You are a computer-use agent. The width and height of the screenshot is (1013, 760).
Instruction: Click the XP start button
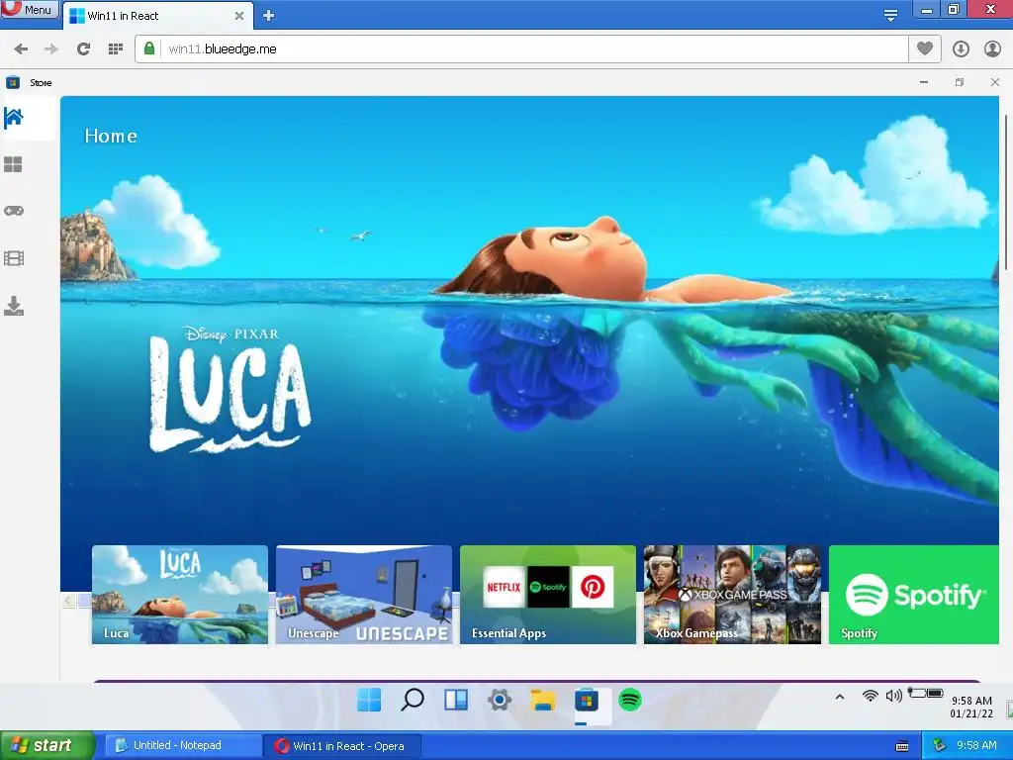tap(47, 745)
